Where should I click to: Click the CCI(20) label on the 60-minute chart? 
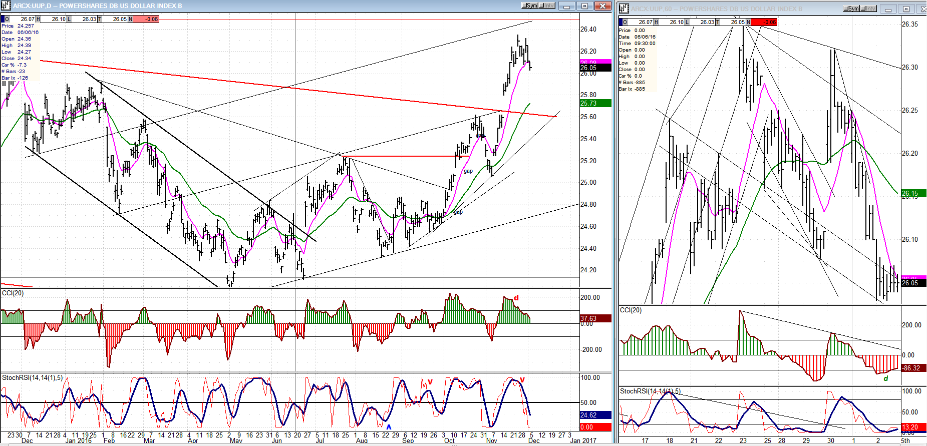(631, 310)
